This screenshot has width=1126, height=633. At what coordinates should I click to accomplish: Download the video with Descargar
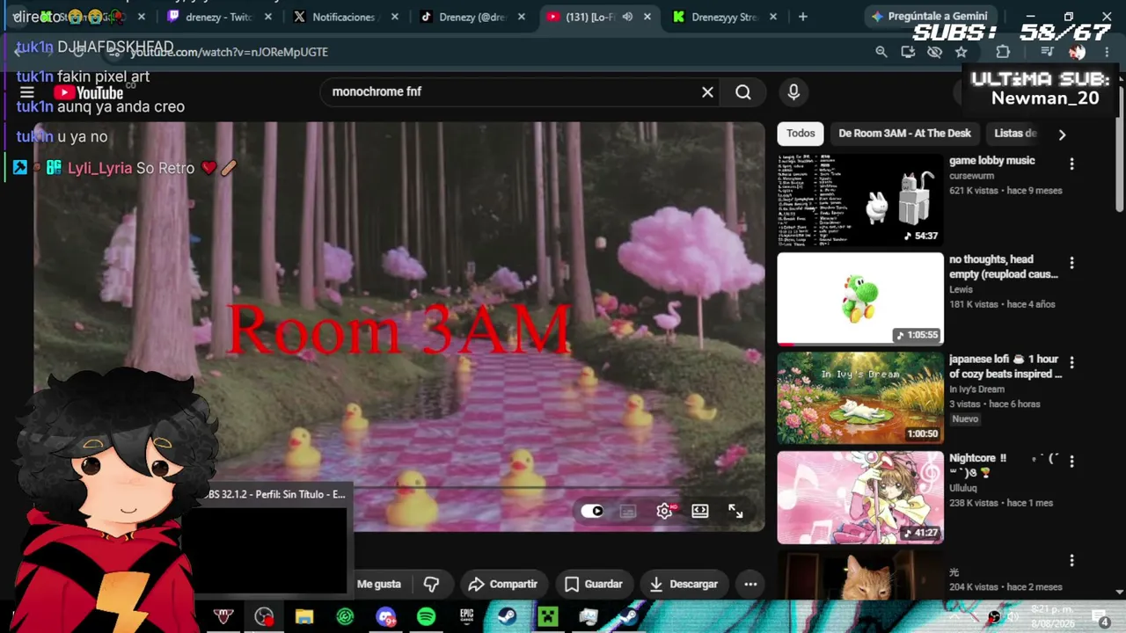(x=684, y=584)
